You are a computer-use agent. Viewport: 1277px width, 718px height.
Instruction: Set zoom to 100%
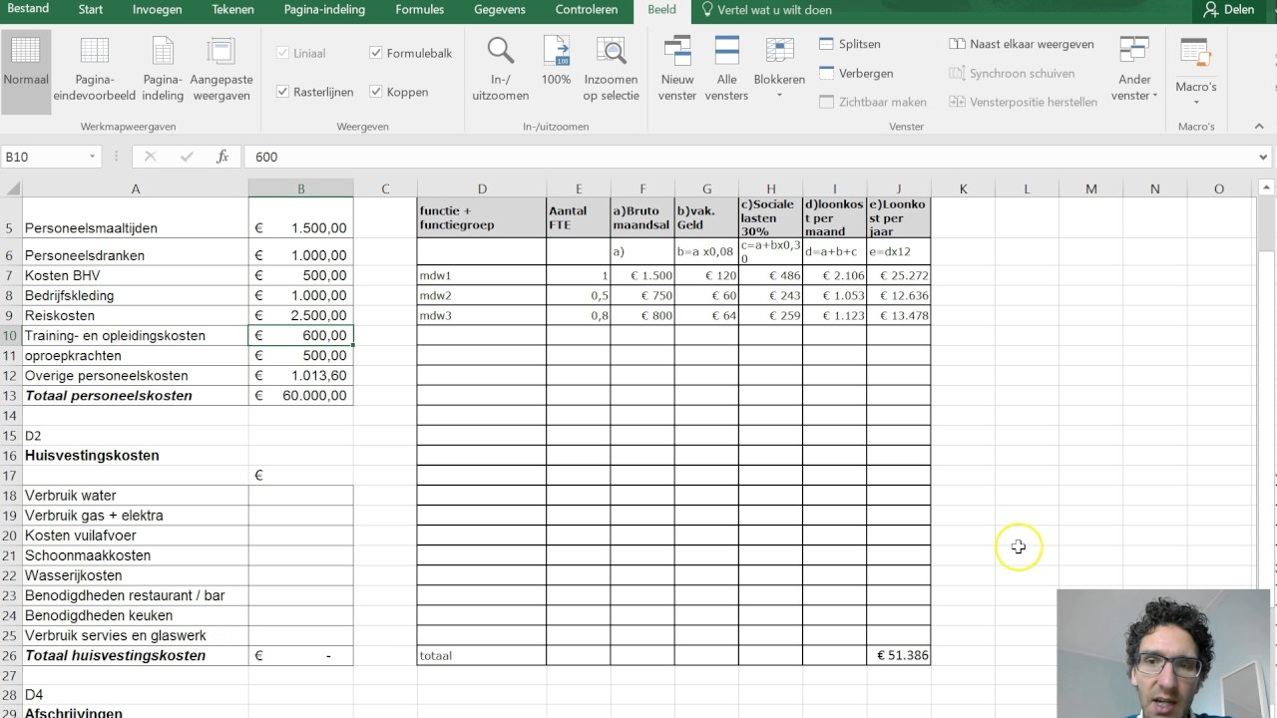click(x=556, y=62)
